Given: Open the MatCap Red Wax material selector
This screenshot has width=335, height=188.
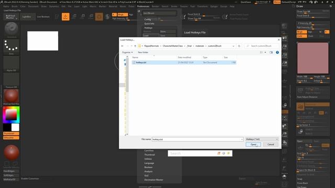Looking at the screenshot, I should (12, 97).
